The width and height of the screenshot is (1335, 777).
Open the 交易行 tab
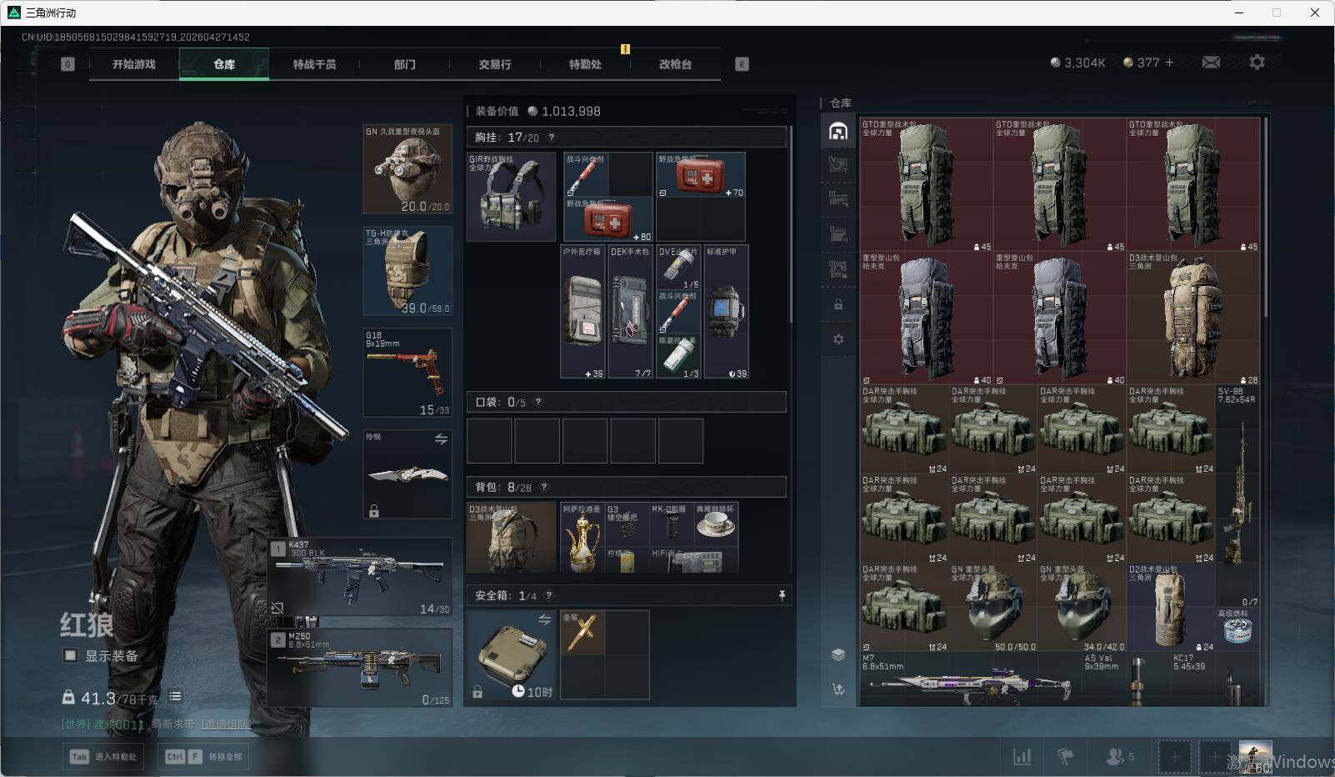pos(495,64)
